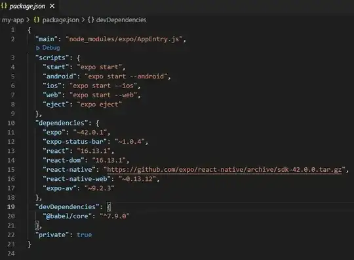Click the "~42.0.1" expo version
This screenshot has width=354, height=260.
[90, 132]
